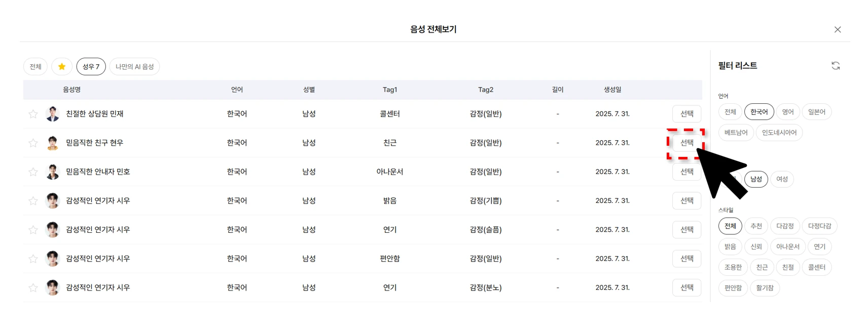Image resolution: width=868 pixels, height=333 pixels.
Task: Switch to the 성우 7 tab
Action: [91, 67]
